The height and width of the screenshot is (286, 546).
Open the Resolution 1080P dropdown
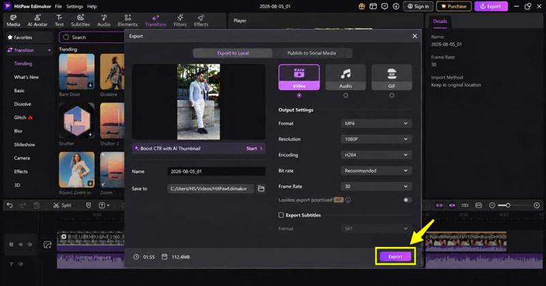pos(376,139)
